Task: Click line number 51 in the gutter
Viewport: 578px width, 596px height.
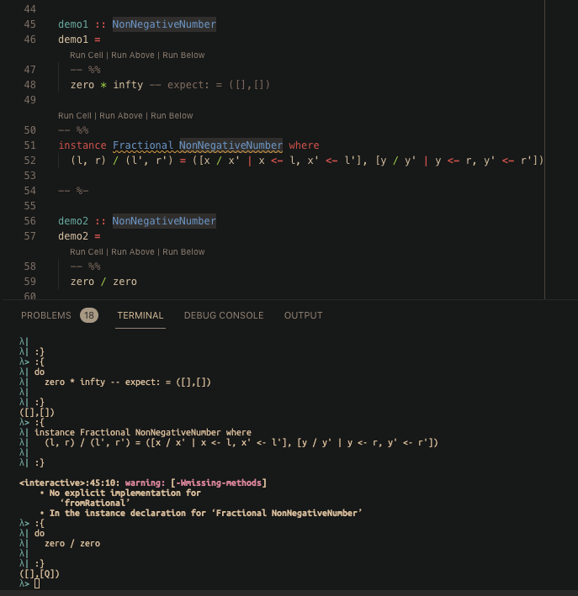Action: coord(29,145)
